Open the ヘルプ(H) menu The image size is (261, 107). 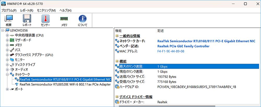click(65, 10)
